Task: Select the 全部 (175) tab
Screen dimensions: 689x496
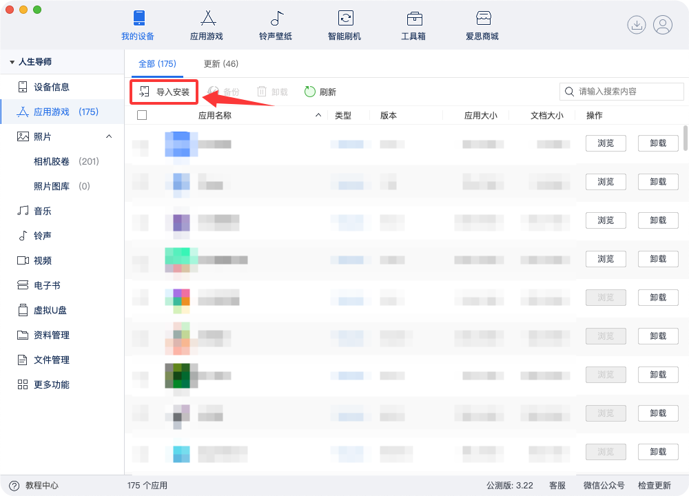Action: coord(157,64)
